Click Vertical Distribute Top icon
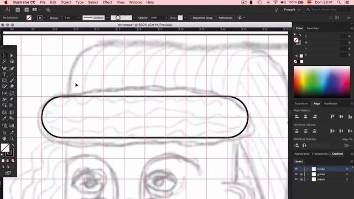This screenshot has width=354, height=199. pyautogui.click(x=296, y=131)
